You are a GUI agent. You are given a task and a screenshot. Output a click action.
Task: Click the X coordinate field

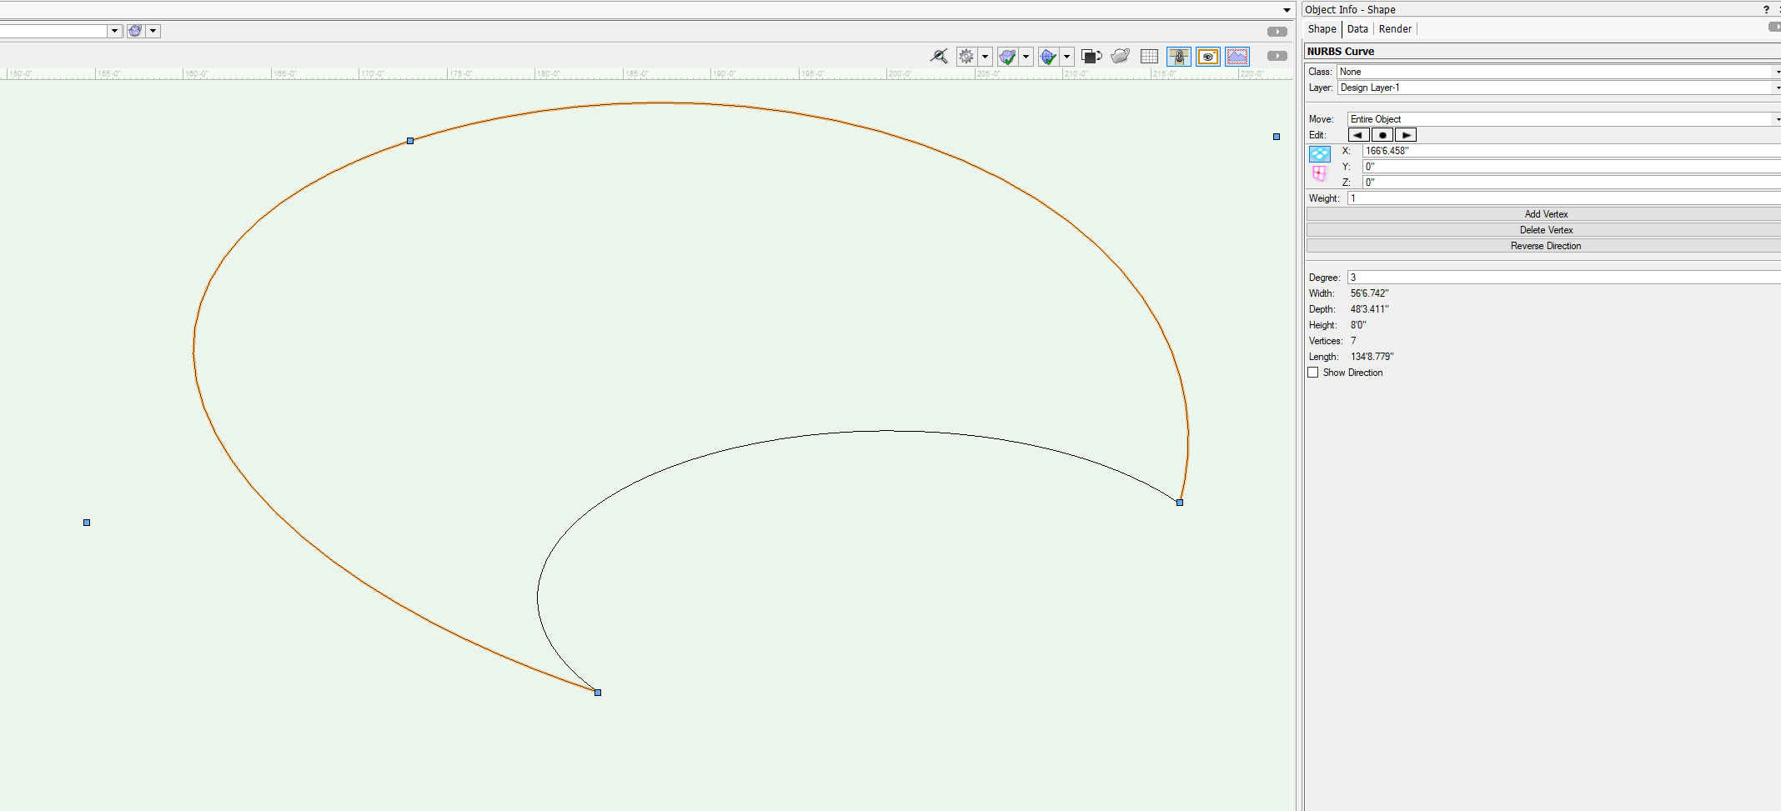tap(1571, 151)
